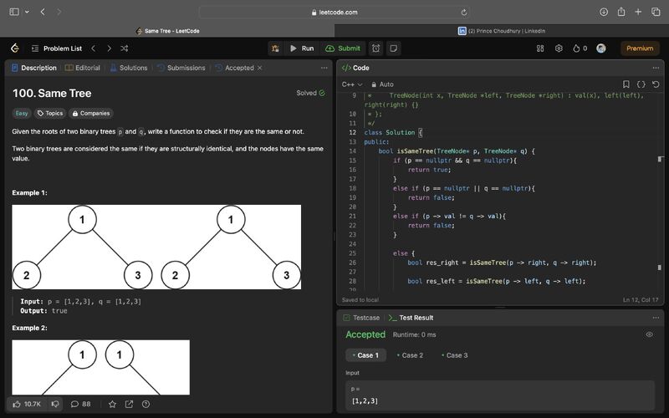Star the problem as favorite
Image resolution: width=669 pixels, height=418 pixels.
[x=112, y=404]
